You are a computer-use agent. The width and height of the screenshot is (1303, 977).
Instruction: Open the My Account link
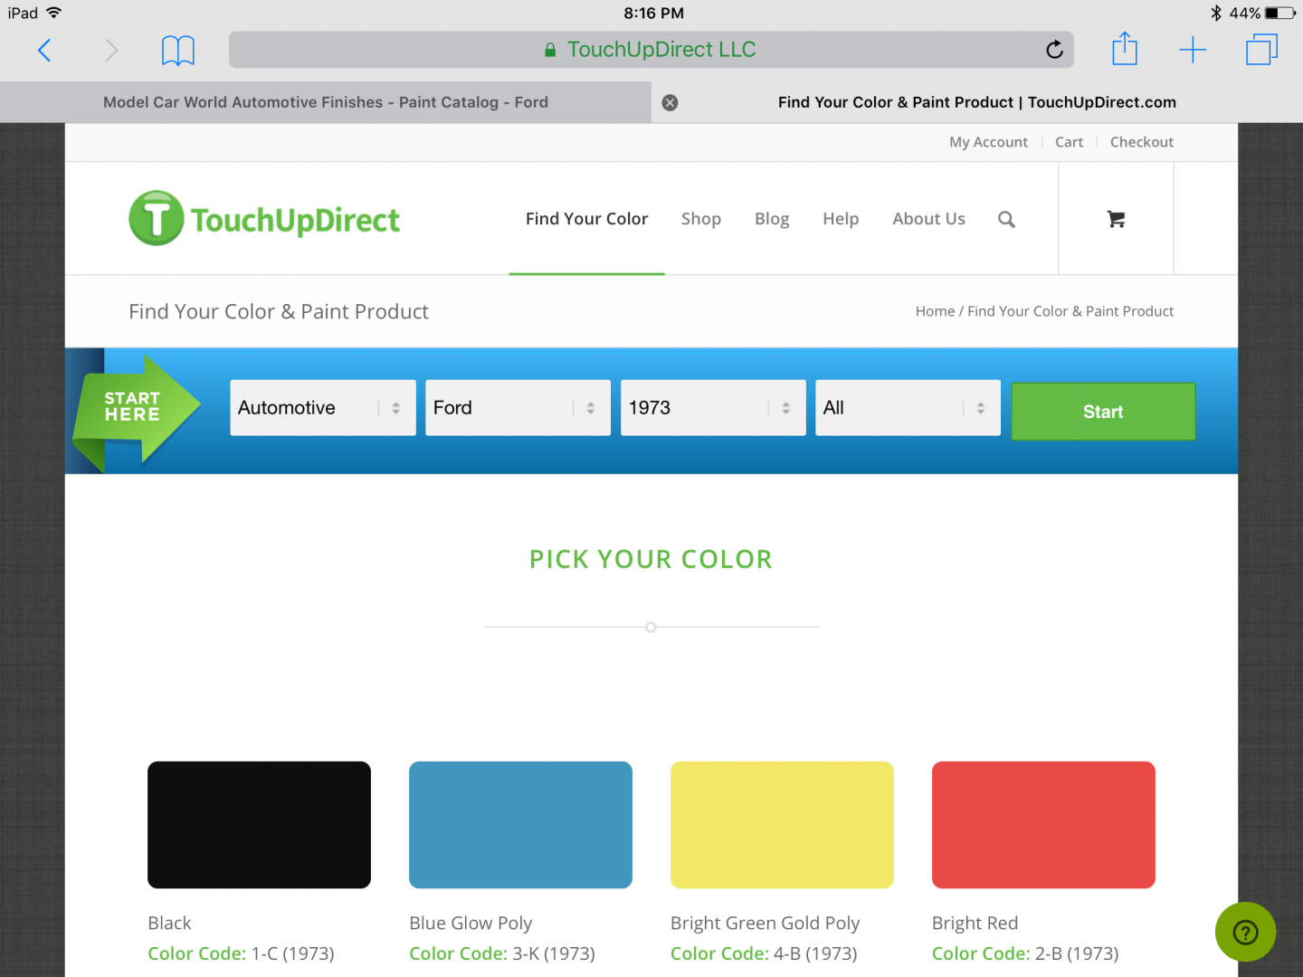click(x=988, y=142)
